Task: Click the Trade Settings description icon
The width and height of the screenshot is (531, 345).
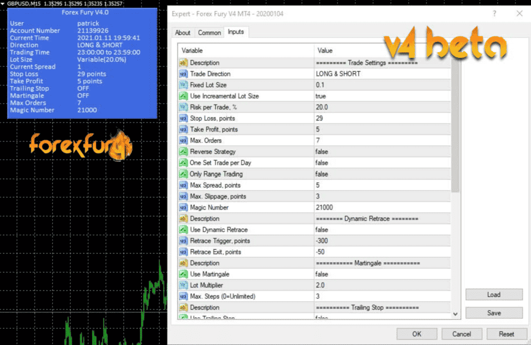Action: click(x=183, y=63)
